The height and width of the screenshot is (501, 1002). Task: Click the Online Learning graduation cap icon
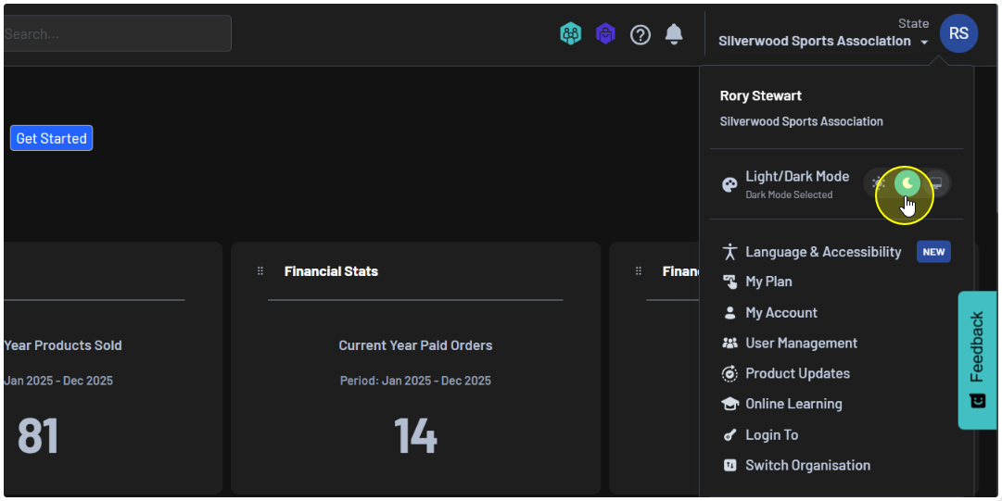click(729, 404)
